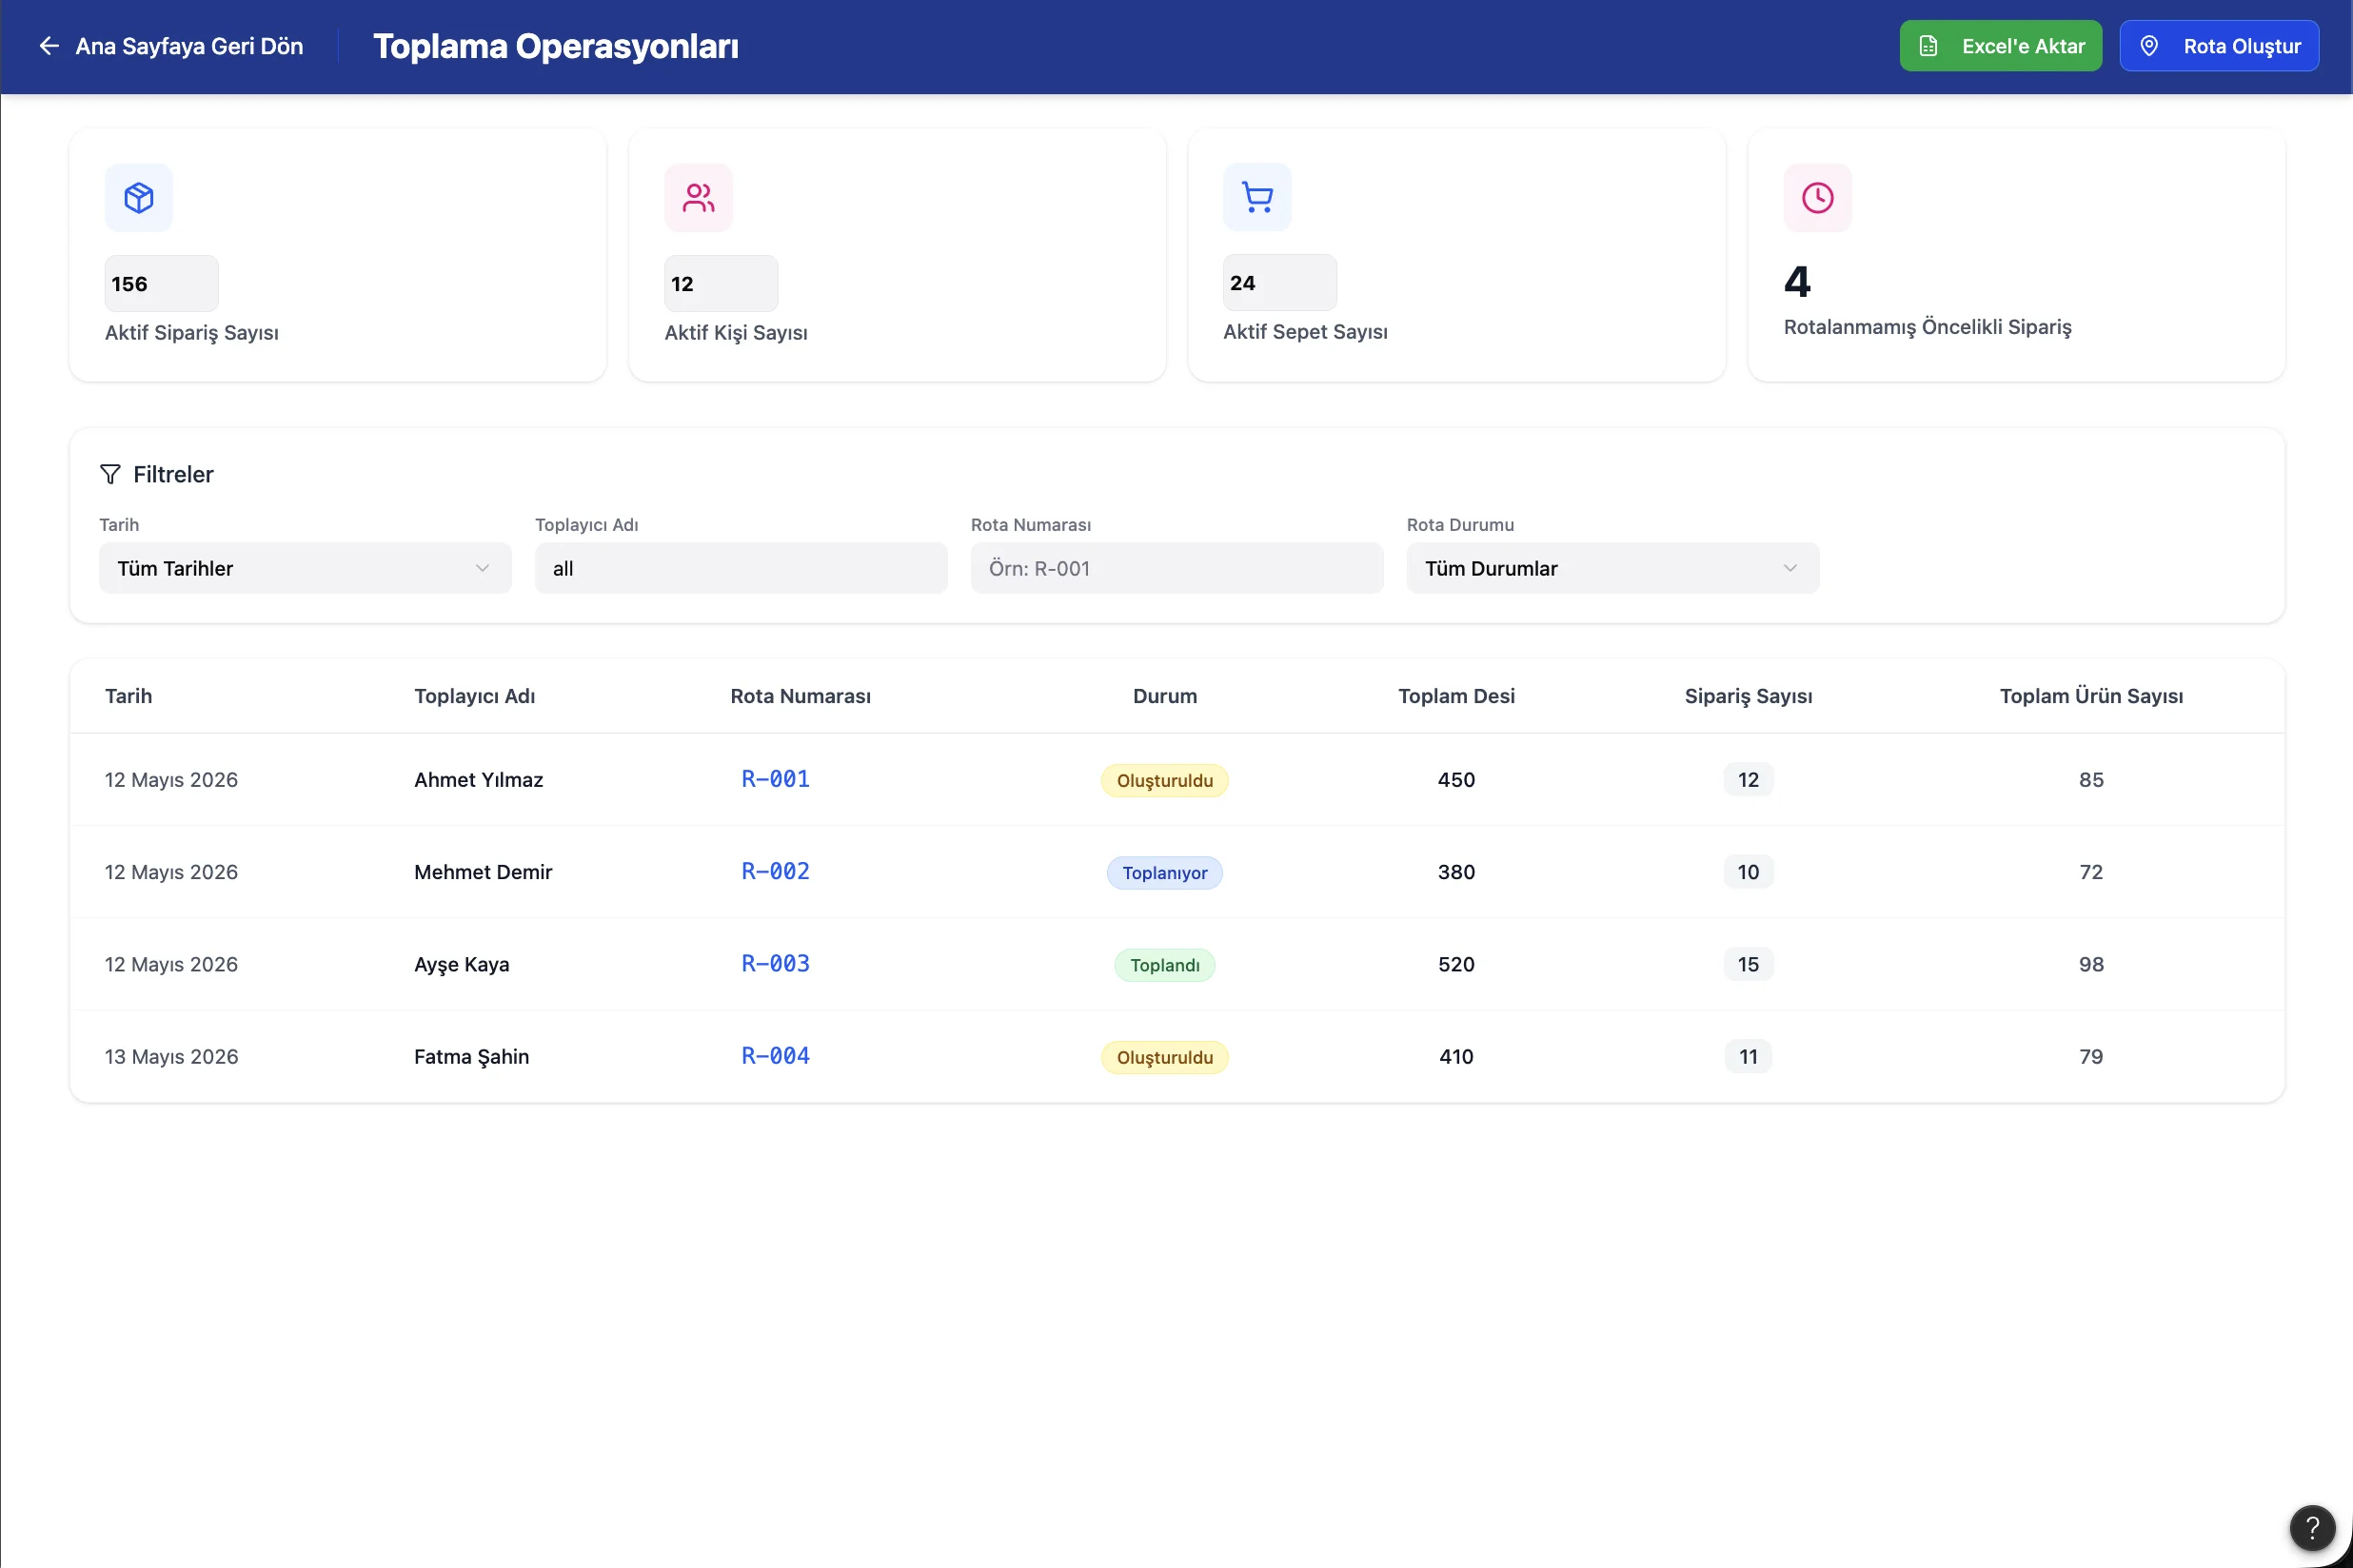Click the 12 active people value
This screenshot has height=1568, width=2353.
coord(721,283)
